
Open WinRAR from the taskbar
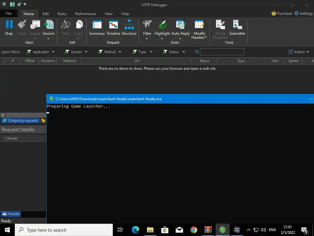[208, 230]
